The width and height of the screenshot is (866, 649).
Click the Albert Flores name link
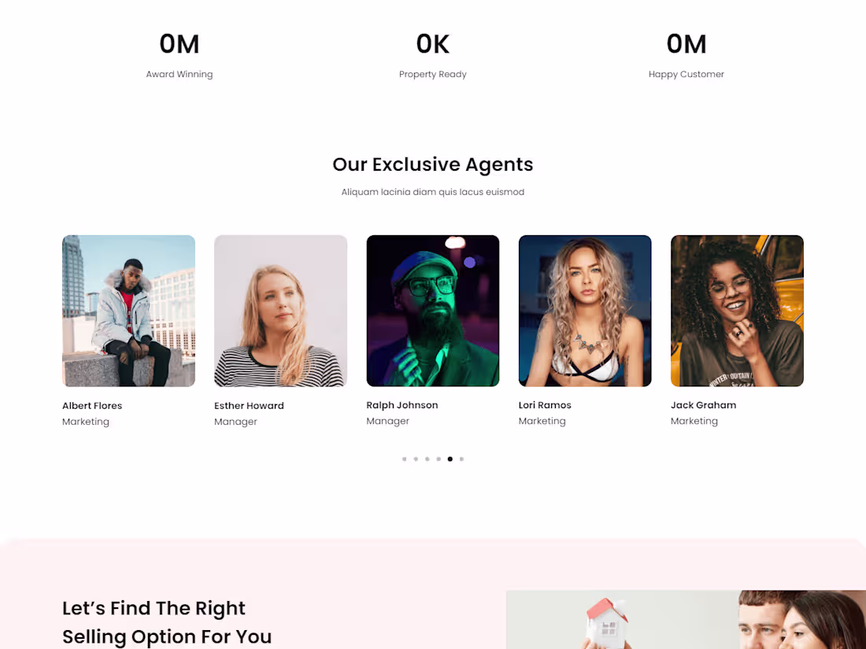coord(92,406)
